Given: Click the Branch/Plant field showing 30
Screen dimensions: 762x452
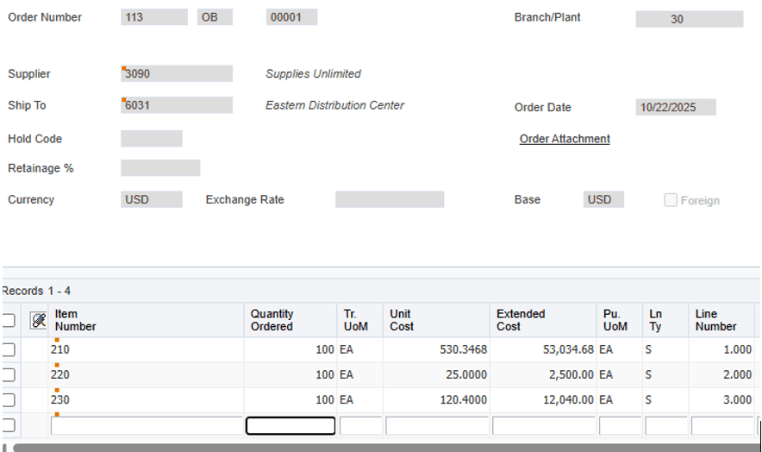Looking at the screenshot, I should pos(689,19).
